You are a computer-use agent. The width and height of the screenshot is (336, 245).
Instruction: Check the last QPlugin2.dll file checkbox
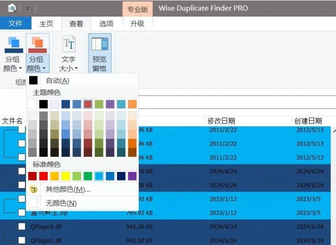(x=22, y=240)
